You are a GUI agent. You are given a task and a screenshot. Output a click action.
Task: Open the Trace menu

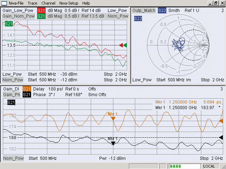pos(32,3)
